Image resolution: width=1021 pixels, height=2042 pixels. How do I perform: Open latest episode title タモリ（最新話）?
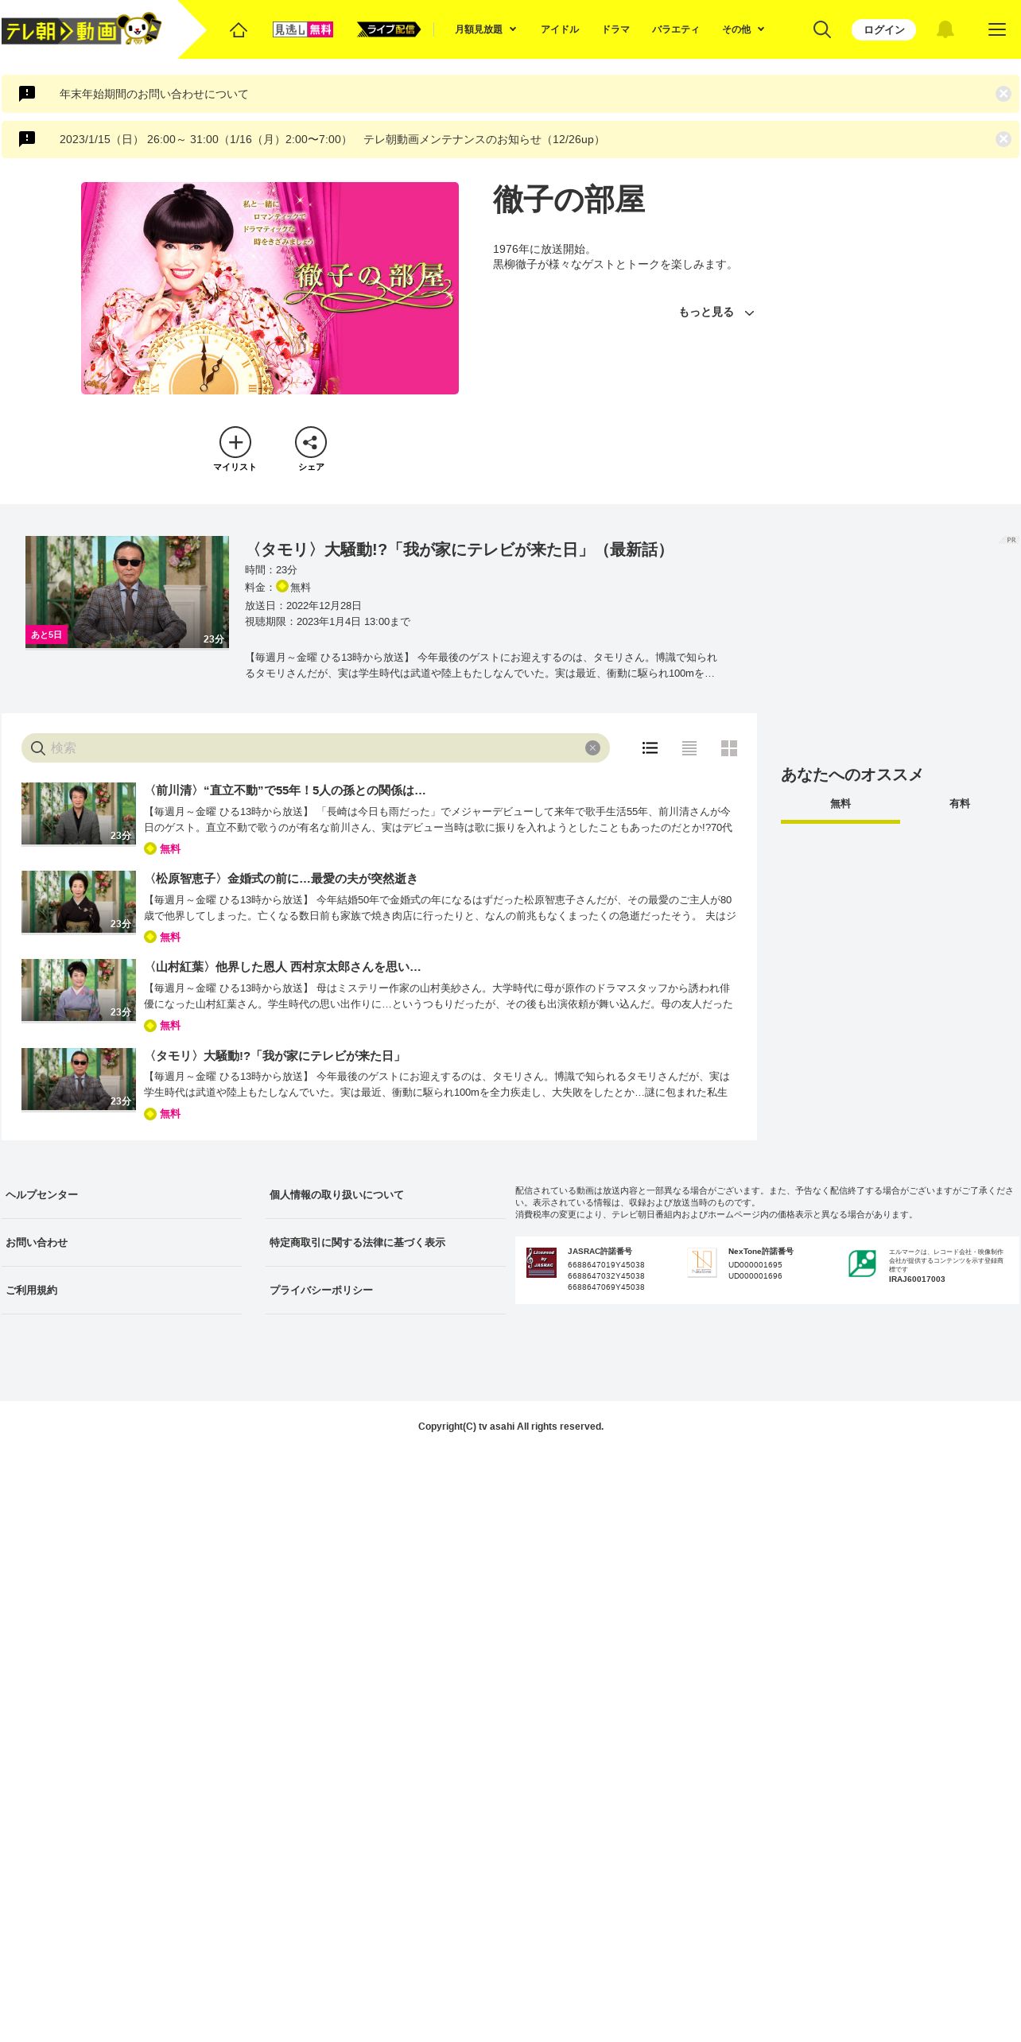coord(459,549)
